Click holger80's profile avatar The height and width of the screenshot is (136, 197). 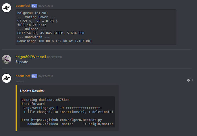(7, 59)
